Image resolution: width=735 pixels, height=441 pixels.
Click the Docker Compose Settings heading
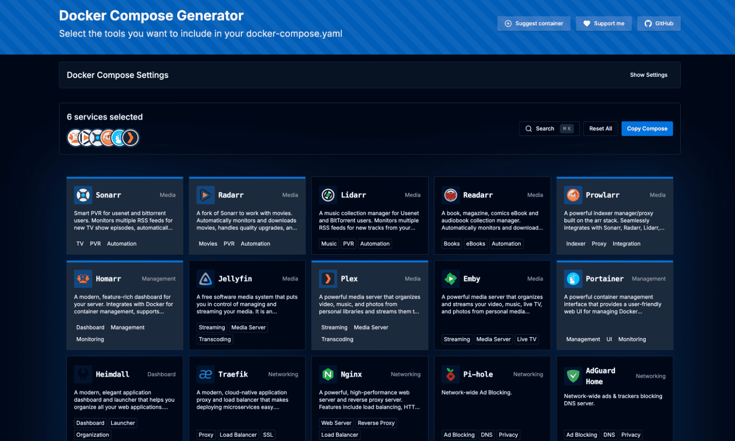tap(118, 75)
